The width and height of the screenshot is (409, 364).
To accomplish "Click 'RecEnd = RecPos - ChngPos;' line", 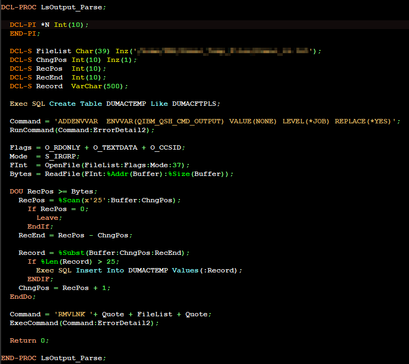I will pyautogui.click(x=75, y=235).
